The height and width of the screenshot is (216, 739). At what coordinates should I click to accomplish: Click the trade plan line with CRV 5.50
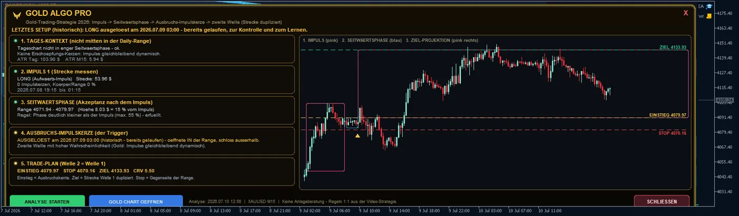pyautogui.click(x=86, y=171)
